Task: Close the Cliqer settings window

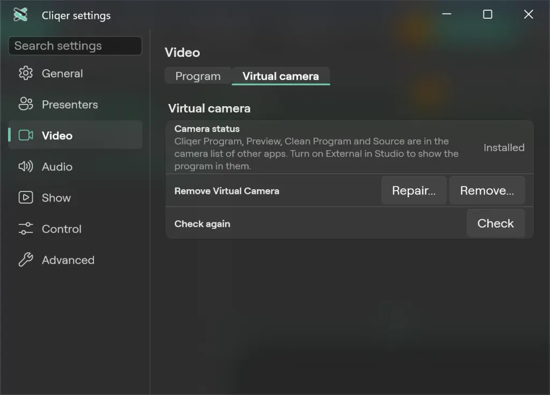Action: coord(529,14)
